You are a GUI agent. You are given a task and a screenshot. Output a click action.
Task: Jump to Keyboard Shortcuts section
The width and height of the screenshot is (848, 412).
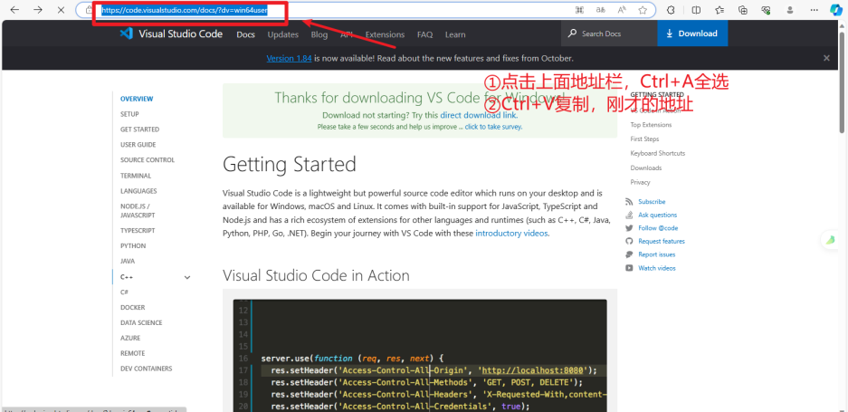click(658, 153)
